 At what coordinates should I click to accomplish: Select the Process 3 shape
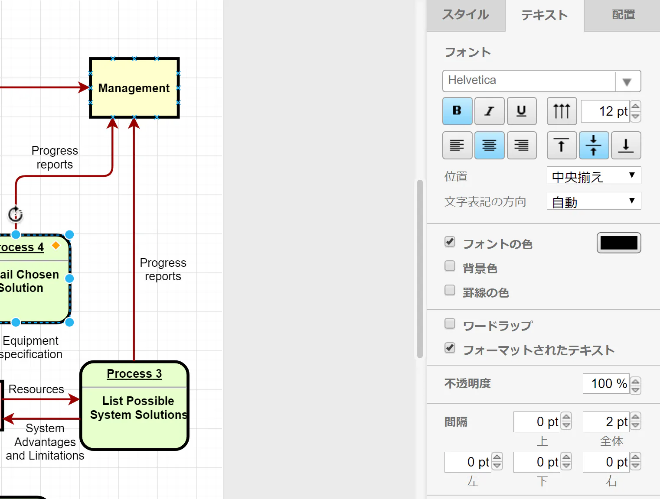pyautogui.click(x=134, y=406)
